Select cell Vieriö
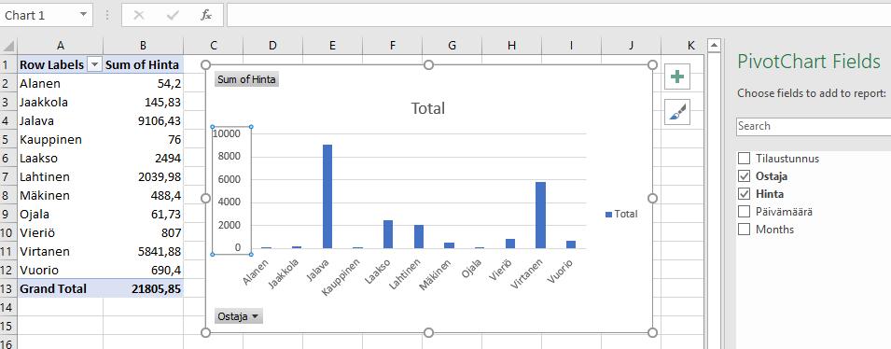The height and width of the screenshot is (349, 891). pos(61,233)
